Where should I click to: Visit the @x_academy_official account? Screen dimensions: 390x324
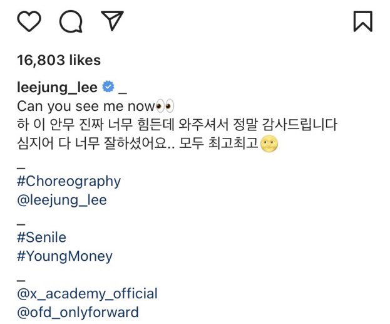point(87,293)
